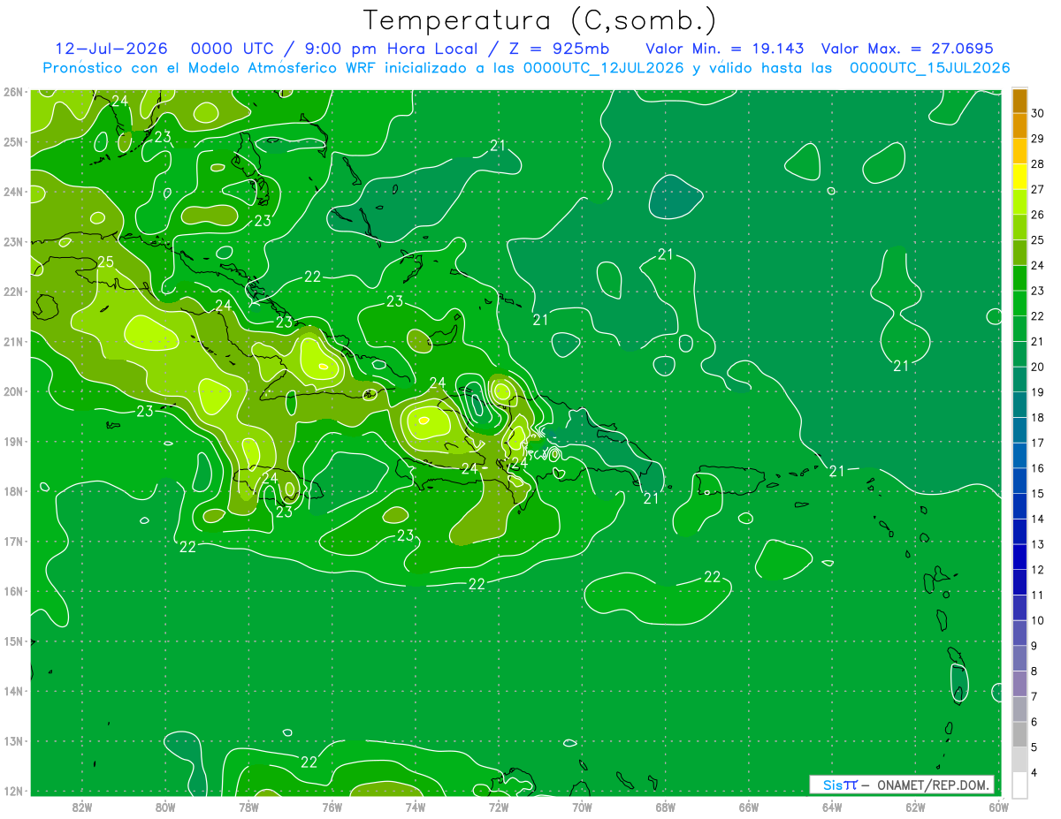Viewport: 1061px width, 819px height.
Task: Click legend swatch between 4 and 5
Action: point(1019,760)
